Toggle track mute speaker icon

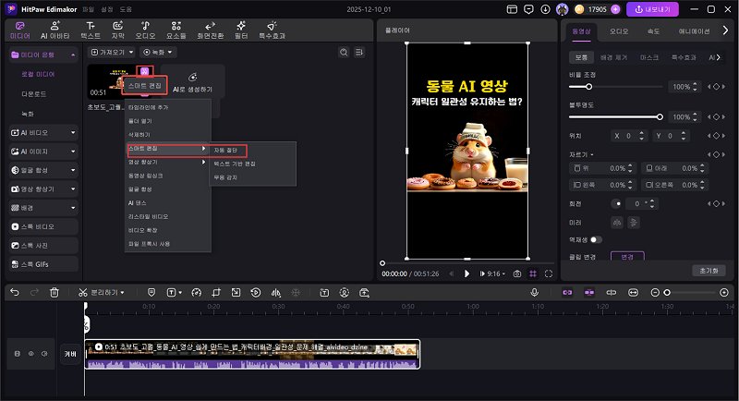(44, 353)
